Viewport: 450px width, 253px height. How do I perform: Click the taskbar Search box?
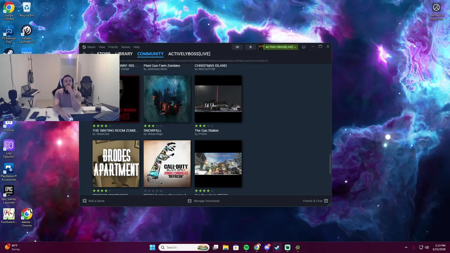(184, 247)
